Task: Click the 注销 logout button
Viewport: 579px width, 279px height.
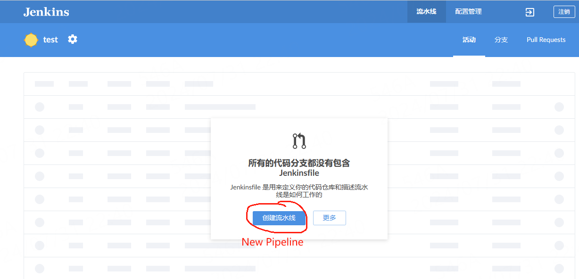Action: pos(564,12)
